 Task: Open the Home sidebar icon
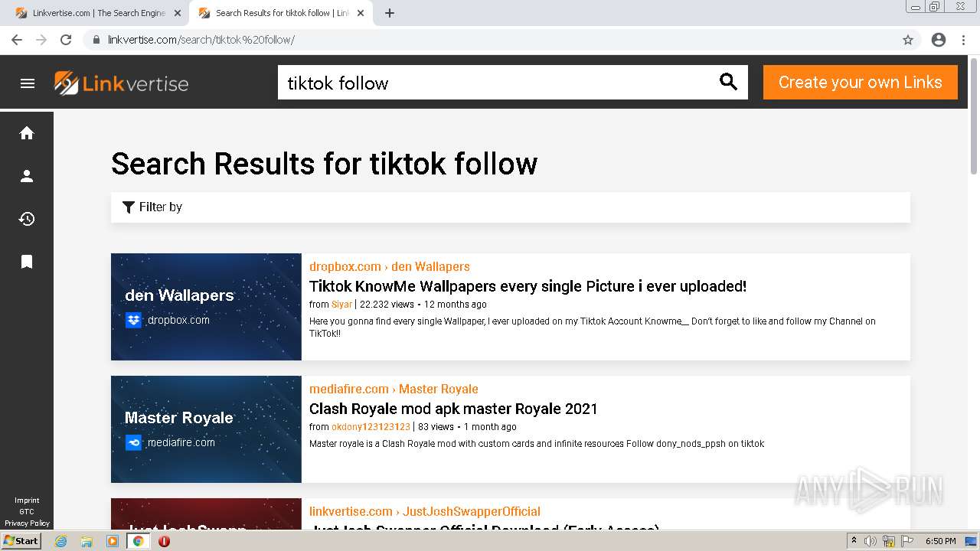(x=27, y=133)
